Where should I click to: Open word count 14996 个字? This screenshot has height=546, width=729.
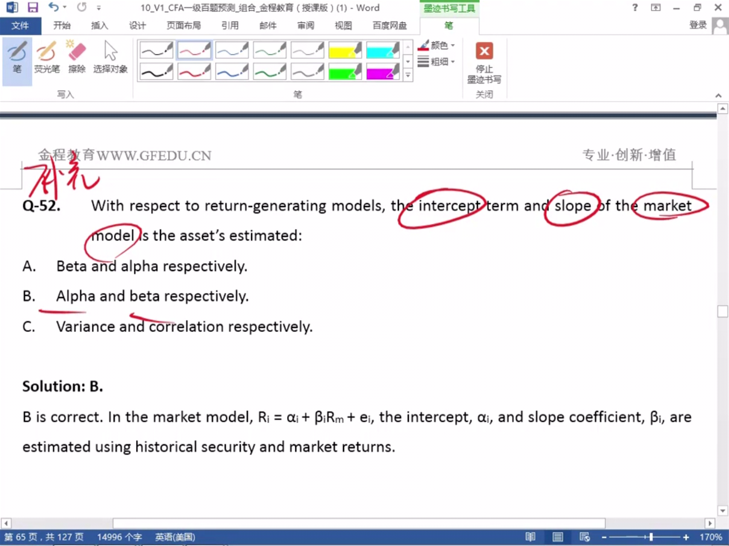[120, 537]
